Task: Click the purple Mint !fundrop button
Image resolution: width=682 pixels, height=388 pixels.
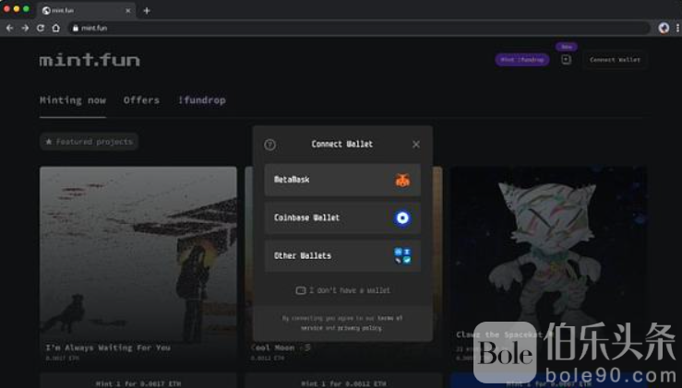Action: click(x=522, y=60)
